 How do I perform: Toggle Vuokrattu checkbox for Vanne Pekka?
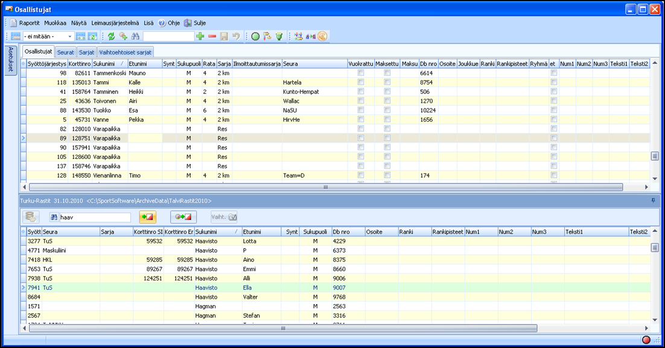click(361, 119)
